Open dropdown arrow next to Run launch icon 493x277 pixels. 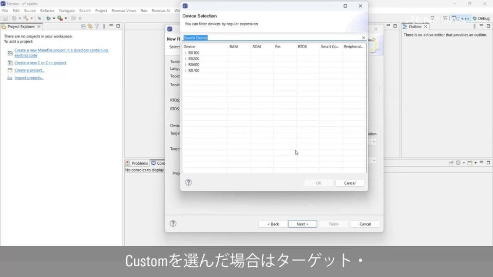[66, 18]
